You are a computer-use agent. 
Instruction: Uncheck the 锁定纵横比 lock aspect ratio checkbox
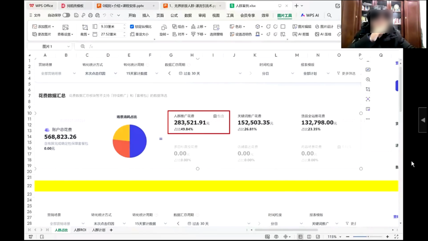click(132, 27)
